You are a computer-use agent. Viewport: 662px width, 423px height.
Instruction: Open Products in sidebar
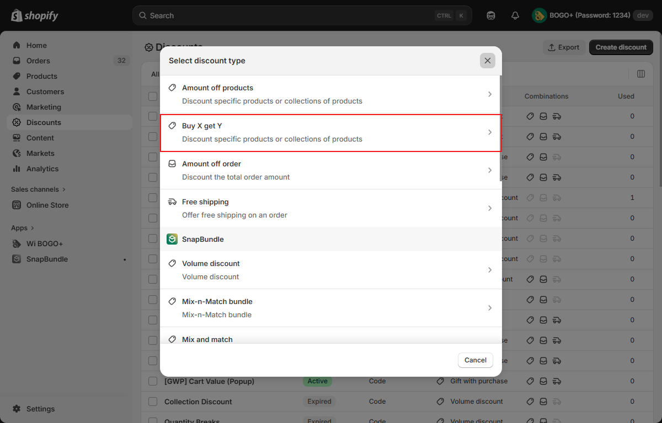pyautogui.click(x=69, y=76)
